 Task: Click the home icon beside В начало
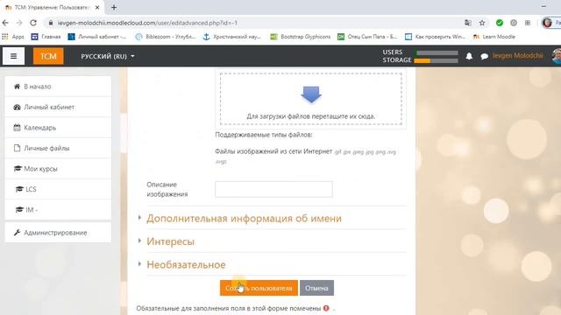(x=17, y=87)
